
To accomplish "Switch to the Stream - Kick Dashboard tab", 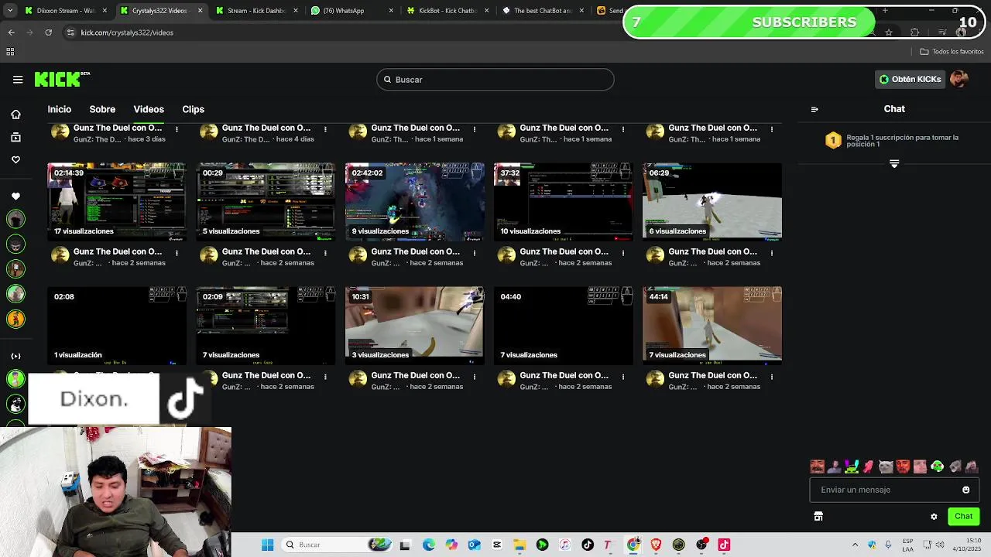I will click(256, 11).
